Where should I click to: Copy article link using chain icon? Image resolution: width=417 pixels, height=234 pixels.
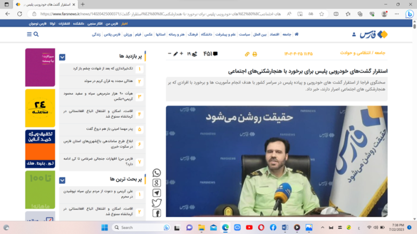(x=247, y=54)
